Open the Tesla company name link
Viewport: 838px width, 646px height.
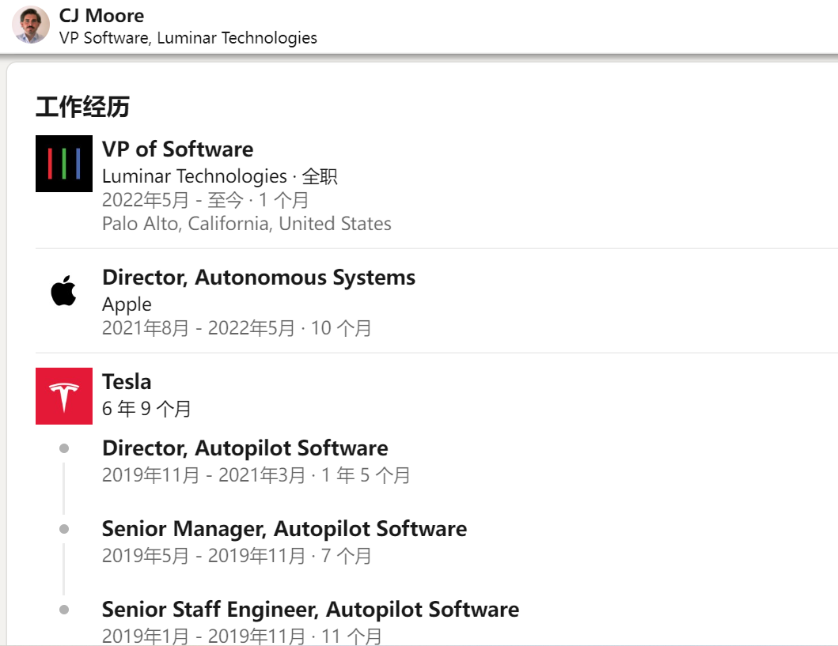(x=127, y=382)
